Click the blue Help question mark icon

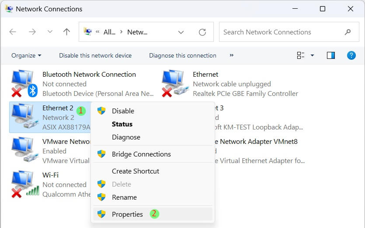351,55
